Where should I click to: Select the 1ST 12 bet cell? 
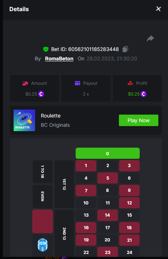click(64, 184)
